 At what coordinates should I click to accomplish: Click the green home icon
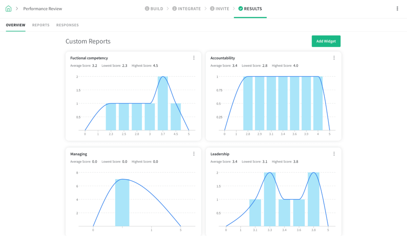[x=8, y=9]
